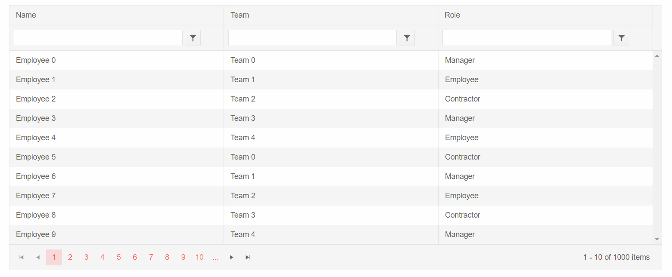
Task: Sort by the Role column header
Action: pos(545,15)
